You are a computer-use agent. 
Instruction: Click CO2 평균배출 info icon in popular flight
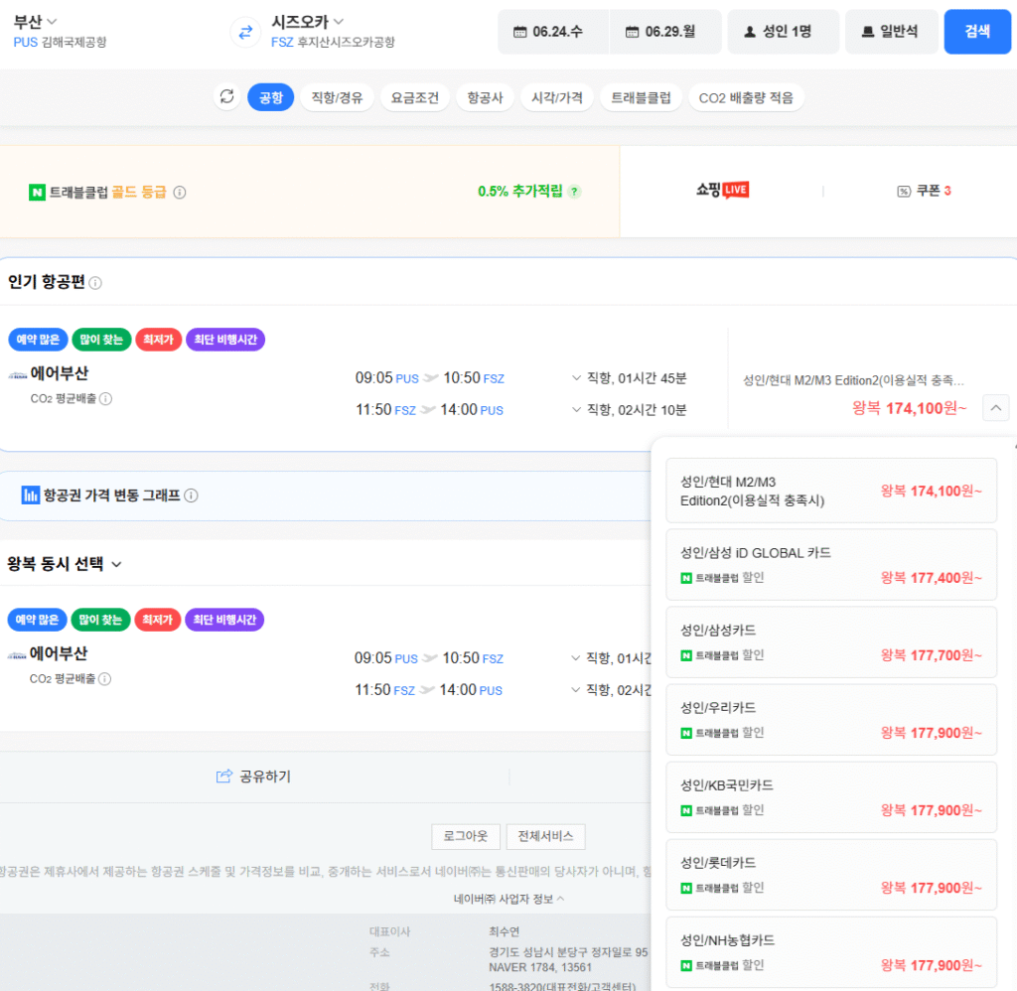[x=105, y=398]
